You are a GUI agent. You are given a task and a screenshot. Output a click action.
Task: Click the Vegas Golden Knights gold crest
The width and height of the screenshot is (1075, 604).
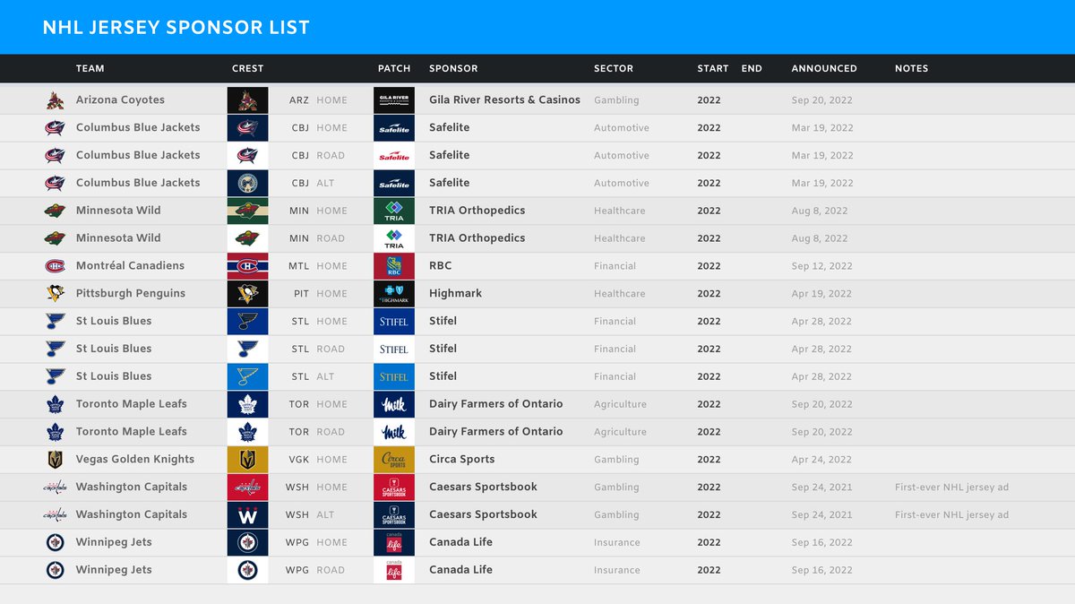pyautogui.click(x=247, y=460)
